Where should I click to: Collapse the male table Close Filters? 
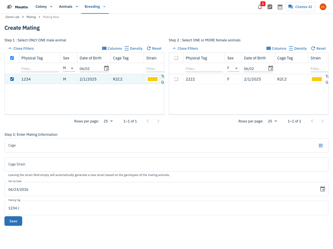coord(21,48)
